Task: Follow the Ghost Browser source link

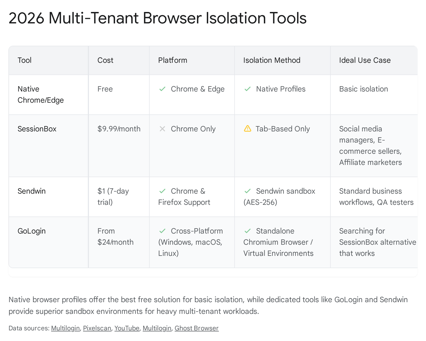Action: [196, 328]
